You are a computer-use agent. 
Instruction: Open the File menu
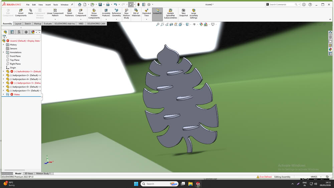[28, 4]
